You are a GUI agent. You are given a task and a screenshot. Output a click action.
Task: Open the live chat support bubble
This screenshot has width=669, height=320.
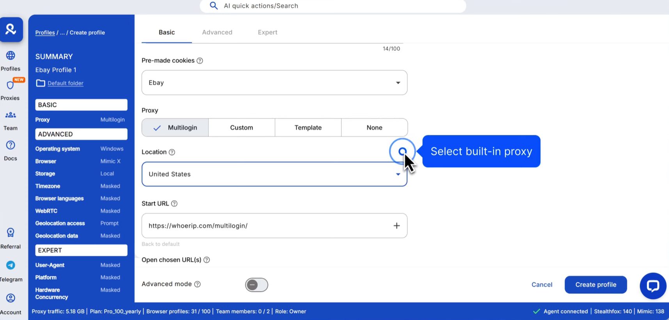(653, 286)
